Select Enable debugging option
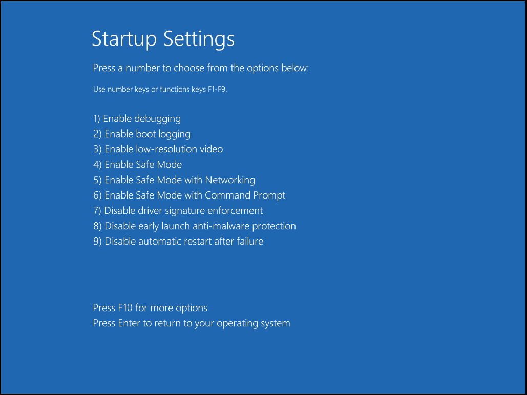Image resolution: width=527 pixels, height=395 pixels. click(x=137, y=118)
